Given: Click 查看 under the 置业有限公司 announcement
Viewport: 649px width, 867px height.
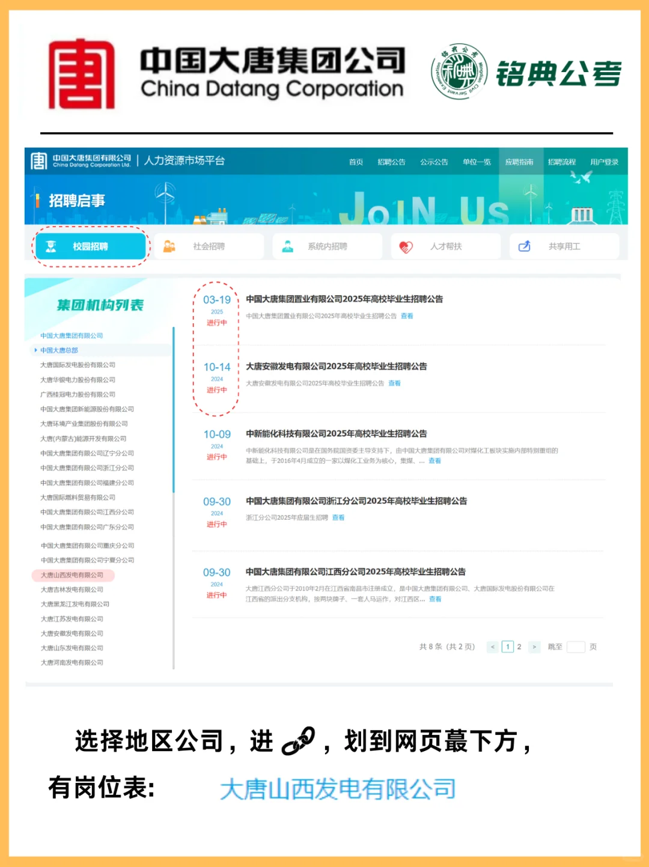Looking at the screenshot, I should click(407, 316).
